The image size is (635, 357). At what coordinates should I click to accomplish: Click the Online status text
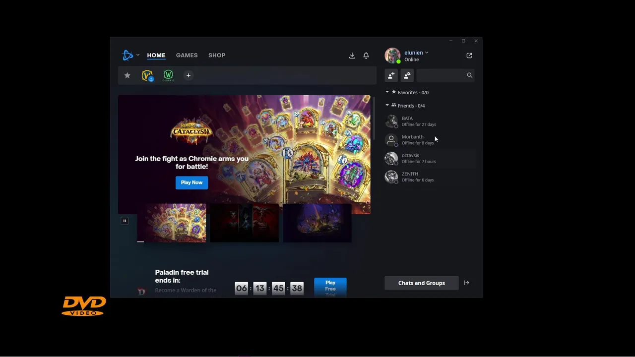pyautogui.click(x=411, y=59)
